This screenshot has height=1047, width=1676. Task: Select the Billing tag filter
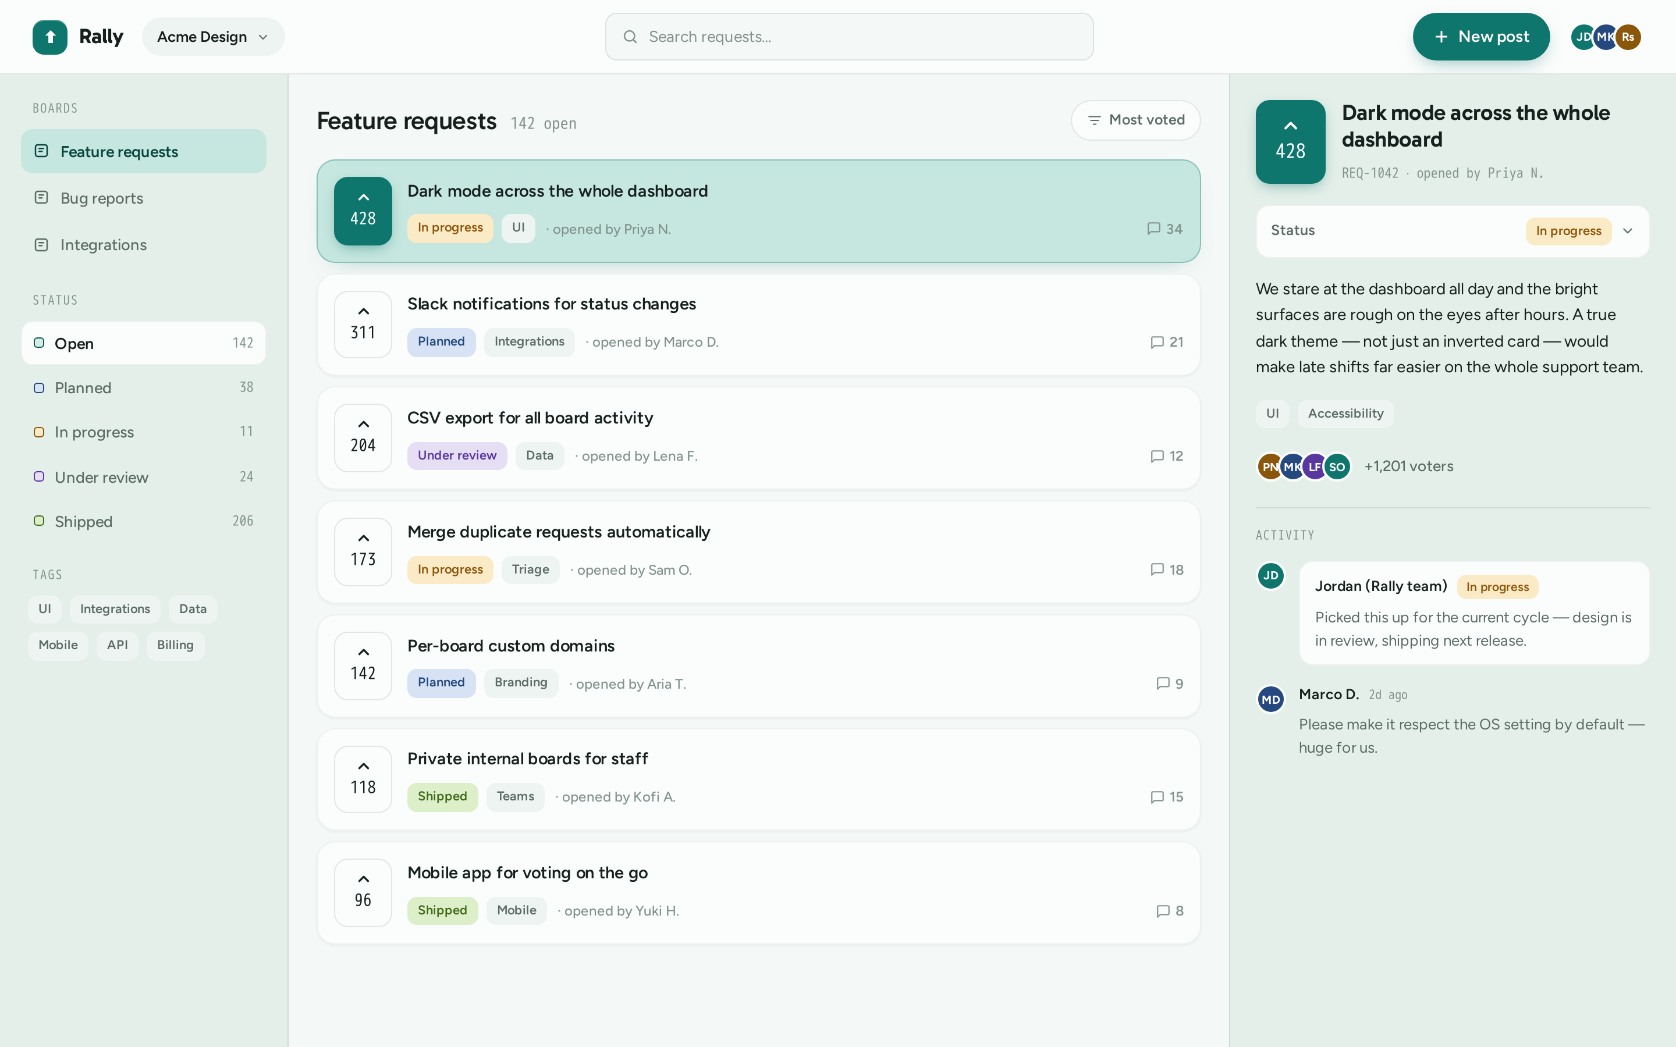[x=175, y=644]
